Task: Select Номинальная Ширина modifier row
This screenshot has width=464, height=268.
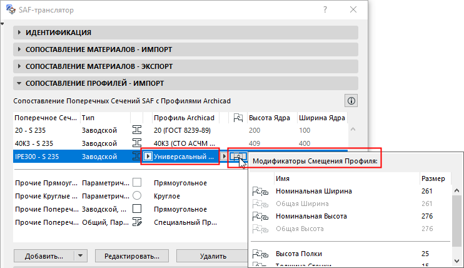Action: 351,191
